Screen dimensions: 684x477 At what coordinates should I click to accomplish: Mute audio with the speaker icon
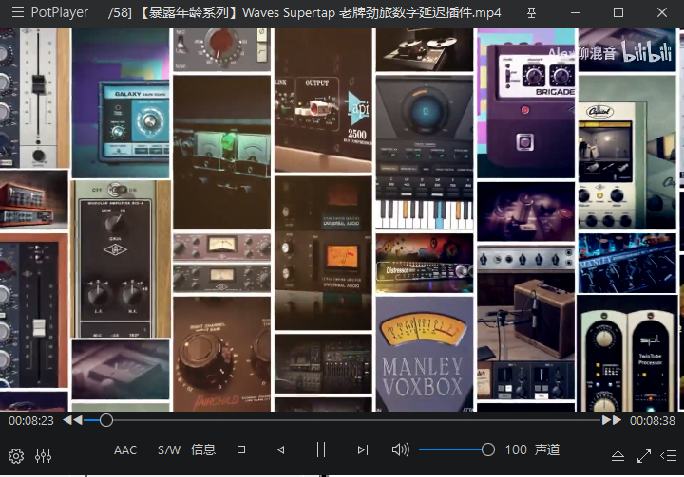401,449
